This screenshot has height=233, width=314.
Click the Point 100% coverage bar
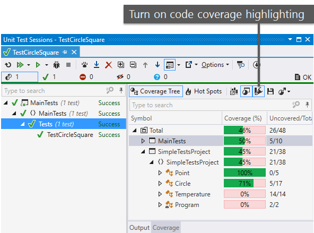[x=245, y=172]
